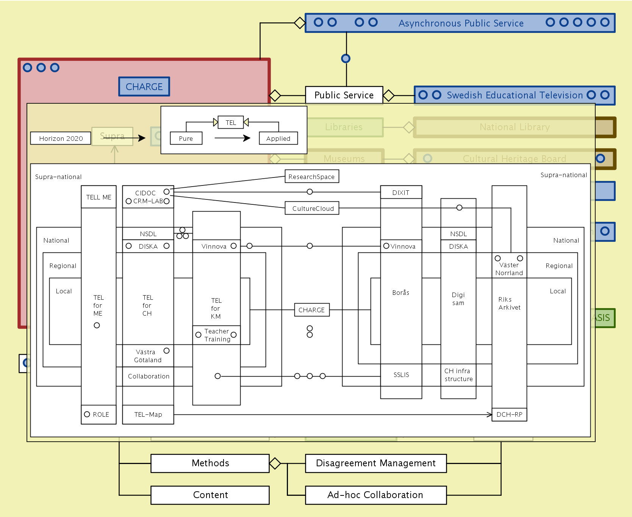Select the diamond right of Public Service box
Viewport: 632px width, 517px height.
(x=388, y=95)
